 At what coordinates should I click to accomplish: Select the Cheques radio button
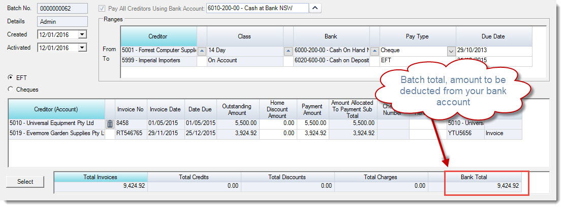(x=11, y=90)
